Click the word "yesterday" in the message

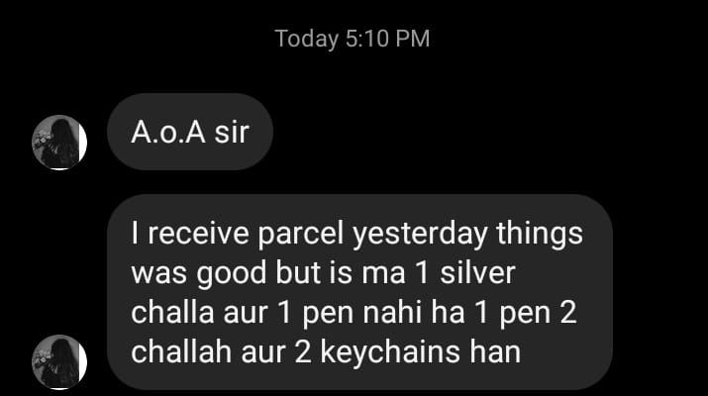[420, 234]
